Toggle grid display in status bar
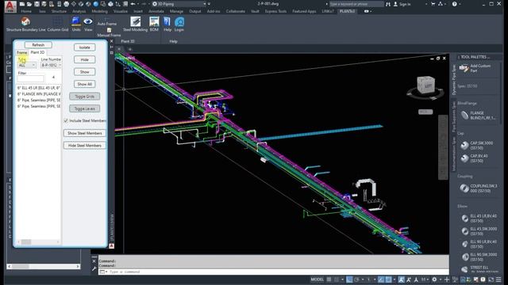Viewport: 508px width, 285px height. [329, 279]
